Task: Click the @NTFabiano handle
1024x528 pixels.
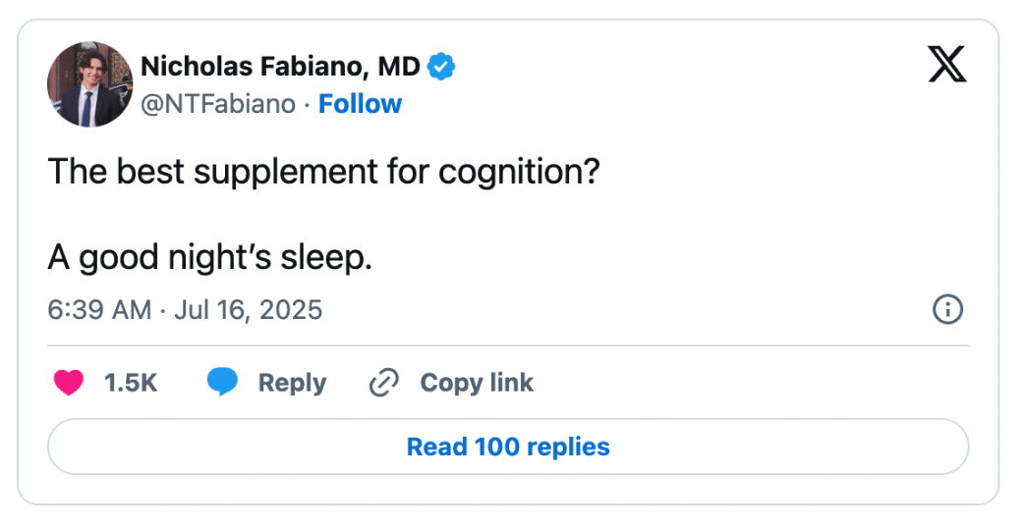Action: pos(218,104)
